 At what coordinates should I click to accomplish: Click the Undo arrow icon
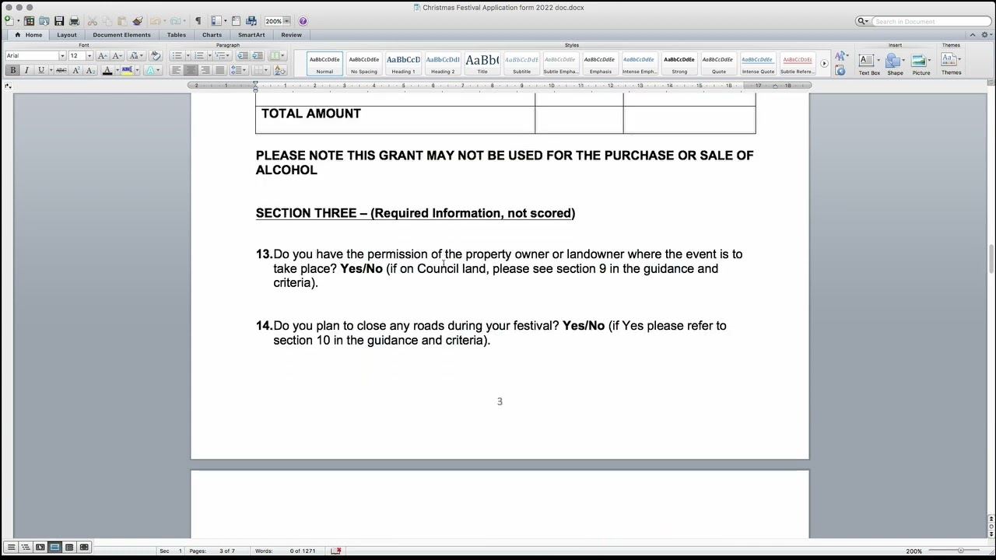(156, 21)
